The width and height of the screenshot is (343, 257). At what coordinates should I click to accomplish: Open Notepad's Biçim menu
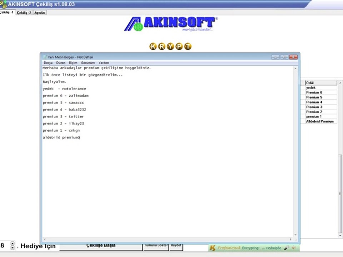[73, 63]
